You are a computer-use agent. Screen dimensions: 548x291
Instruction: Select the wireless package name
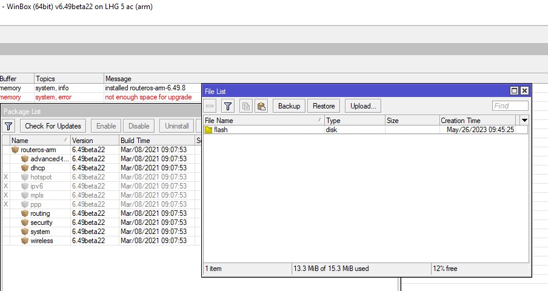click(x=42, y=241)
